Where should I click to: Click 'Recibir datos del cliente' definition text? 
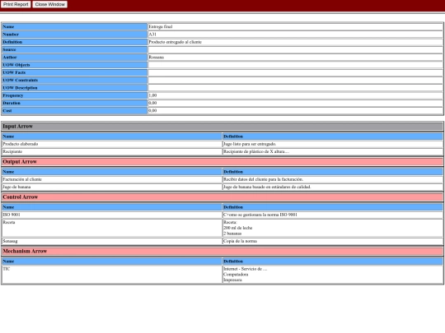[x=263, y=179]
